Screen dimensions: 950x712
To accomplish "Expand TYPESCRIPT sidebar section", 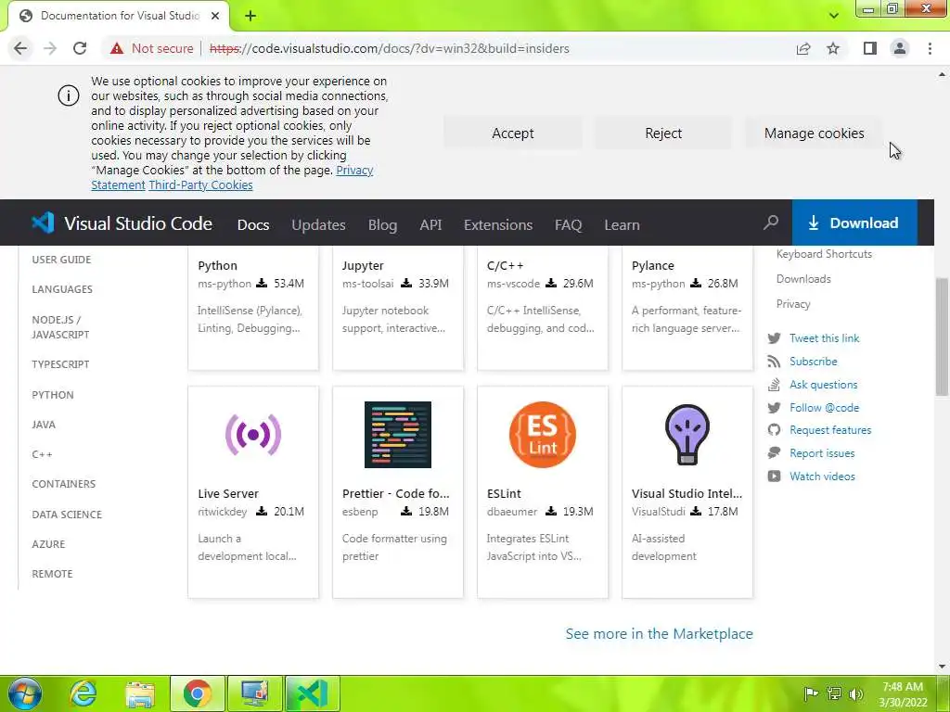I will pos(60,364).
